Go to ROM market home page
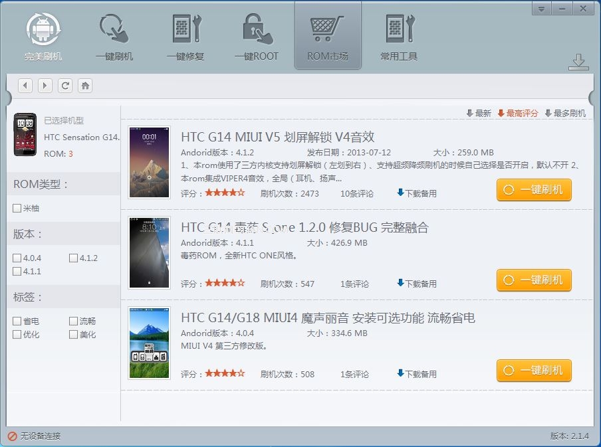The width and height of the screenshot is (601, 447). click(84, 85)
